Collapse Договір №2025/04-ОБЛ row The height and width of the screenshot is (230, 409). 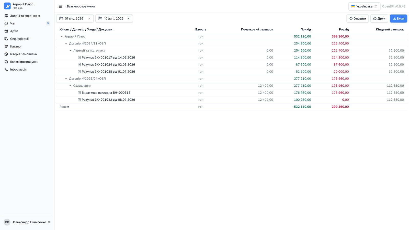pyautogui.click(x=66, y=79)
